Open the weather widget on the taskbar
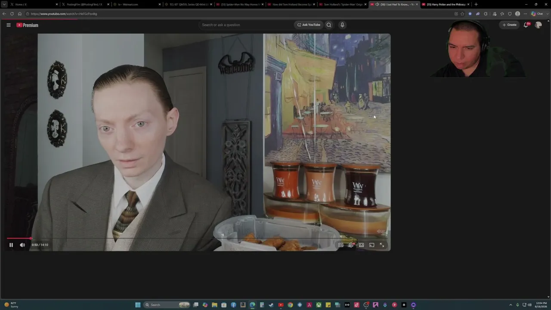The width and height of the screenshot is (551, 310). [x=11, y=305]
